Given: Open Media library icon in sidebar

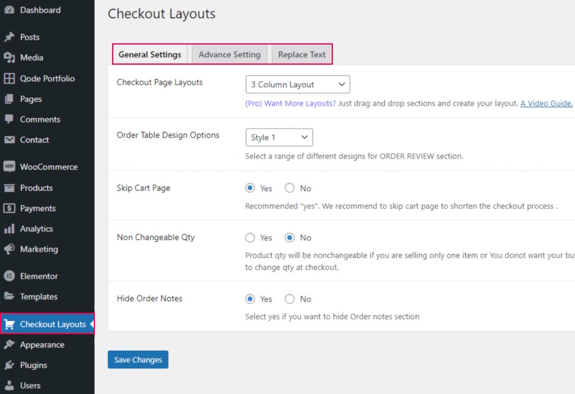Looking at the screenshot, I should pos(9,58).
